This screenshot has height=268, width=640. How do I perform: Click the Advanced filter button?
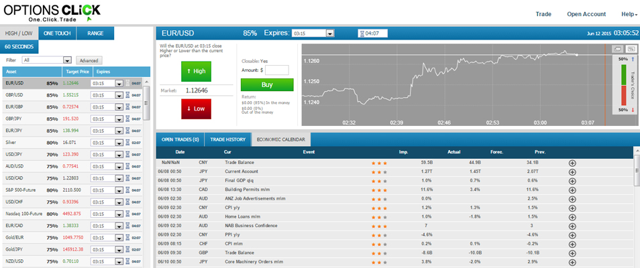point(89,60)
